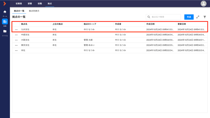Select the 大阪支社 name cell
Screen dimensions: 210x118
click(25, 40)
